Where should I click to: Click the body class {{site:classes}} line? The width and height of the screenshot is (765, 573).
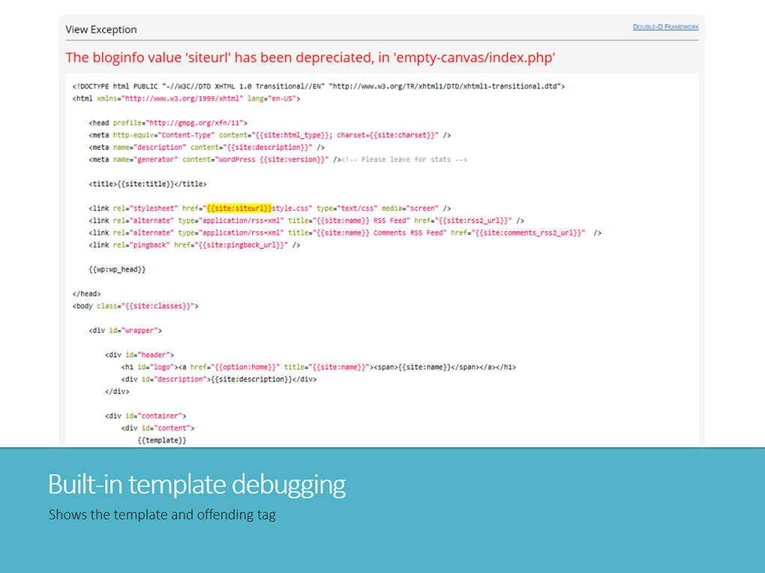pyautogui.click(x=135, y=306)
